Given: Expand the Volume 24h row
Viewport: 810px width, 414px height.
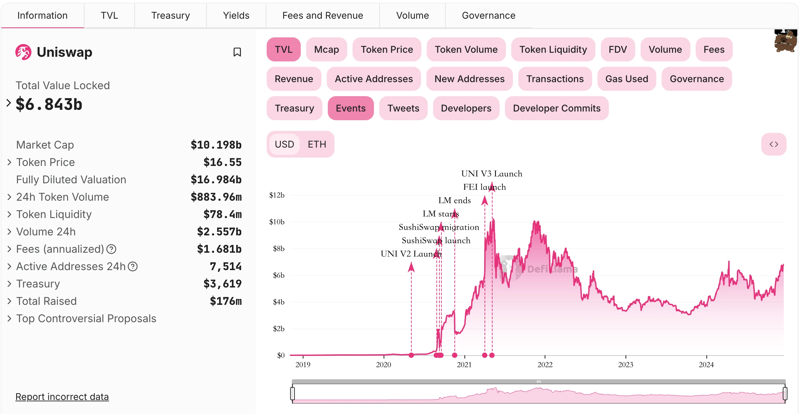Looking at the screenshot, I should click(x=9, y=232).
